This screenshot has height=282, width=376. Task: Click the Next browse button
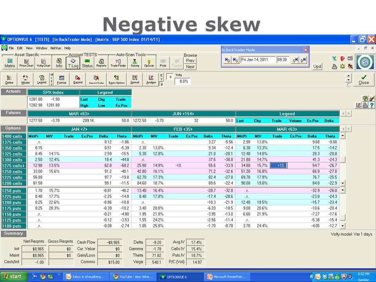point(190,67)
